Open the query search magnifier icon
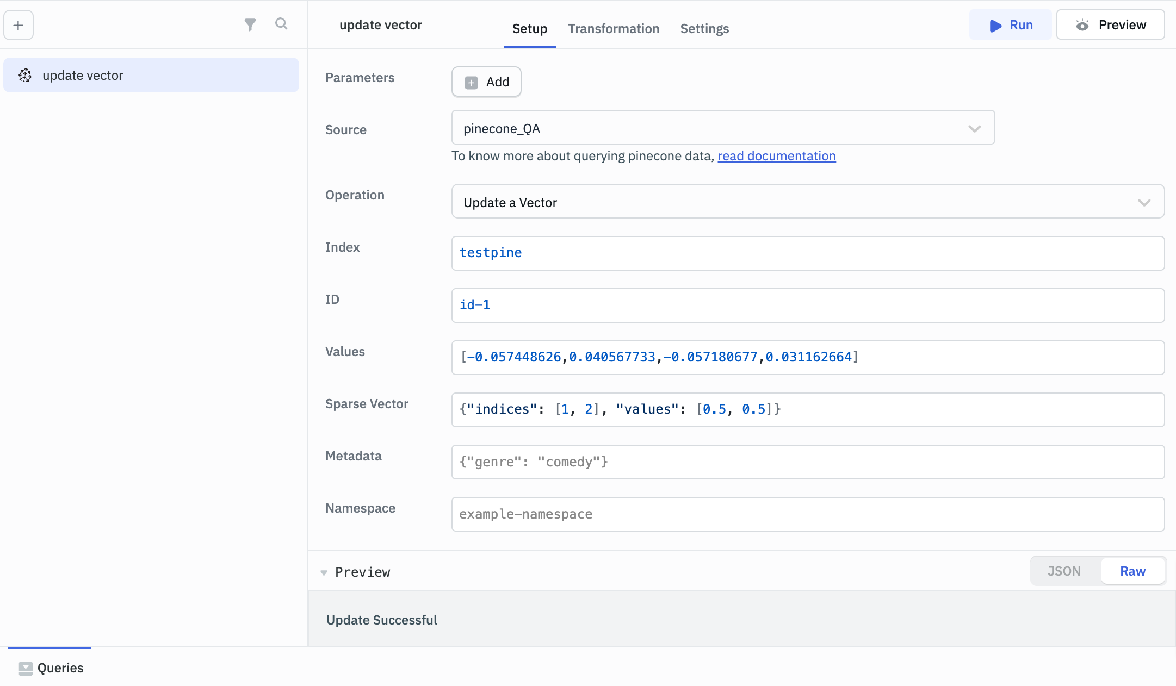The height and width of the screenshot is (686, 1176). [281, 24]
